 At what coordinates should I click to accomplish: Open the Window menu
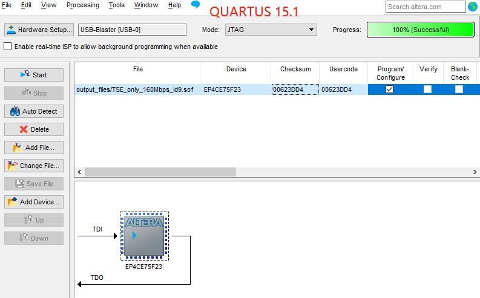pyautogui.click(x=146, y=5)
